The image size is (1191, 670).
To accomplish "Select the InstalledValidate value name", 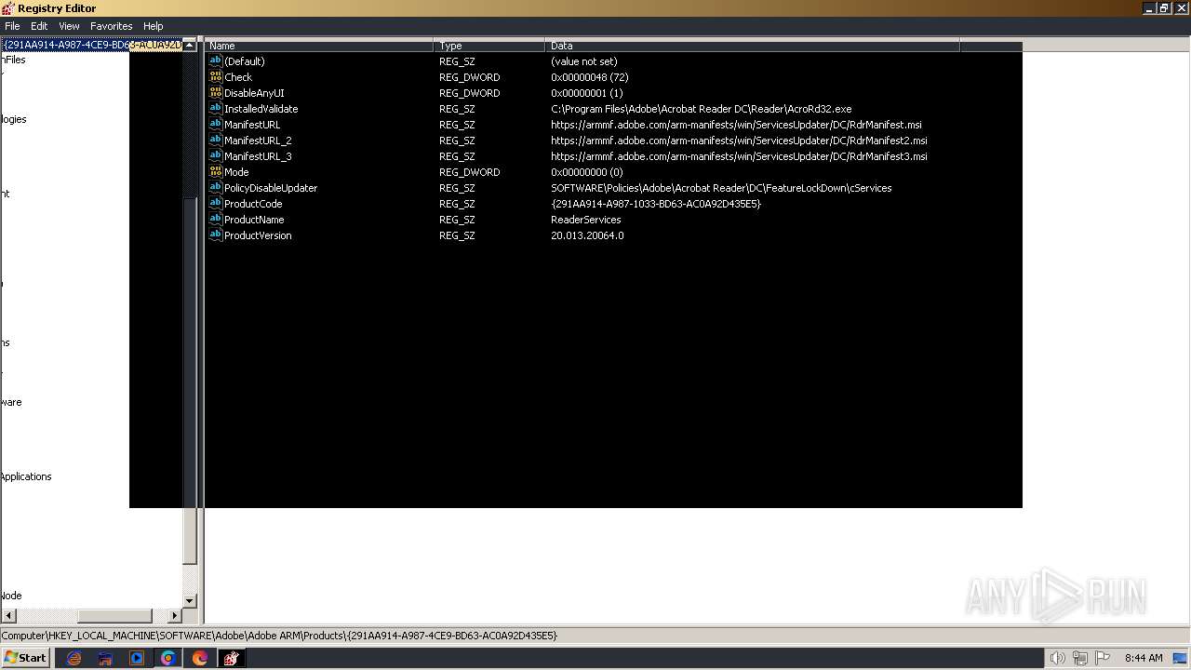I will (x=261, y=109).
